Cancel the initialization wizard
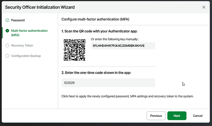This screenshot has height=126, width=212. point(198,116)
